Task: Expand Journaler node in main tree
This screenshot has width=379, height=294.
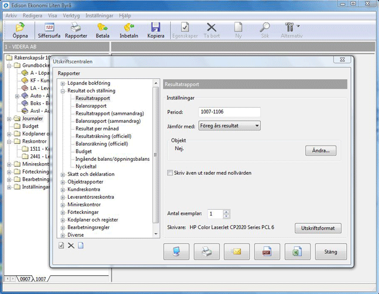Action: (x=9, y=119)
